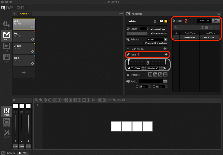Select the Group 1 tab
This screenshot has width=223, height=155.
[x=24, y=14]
